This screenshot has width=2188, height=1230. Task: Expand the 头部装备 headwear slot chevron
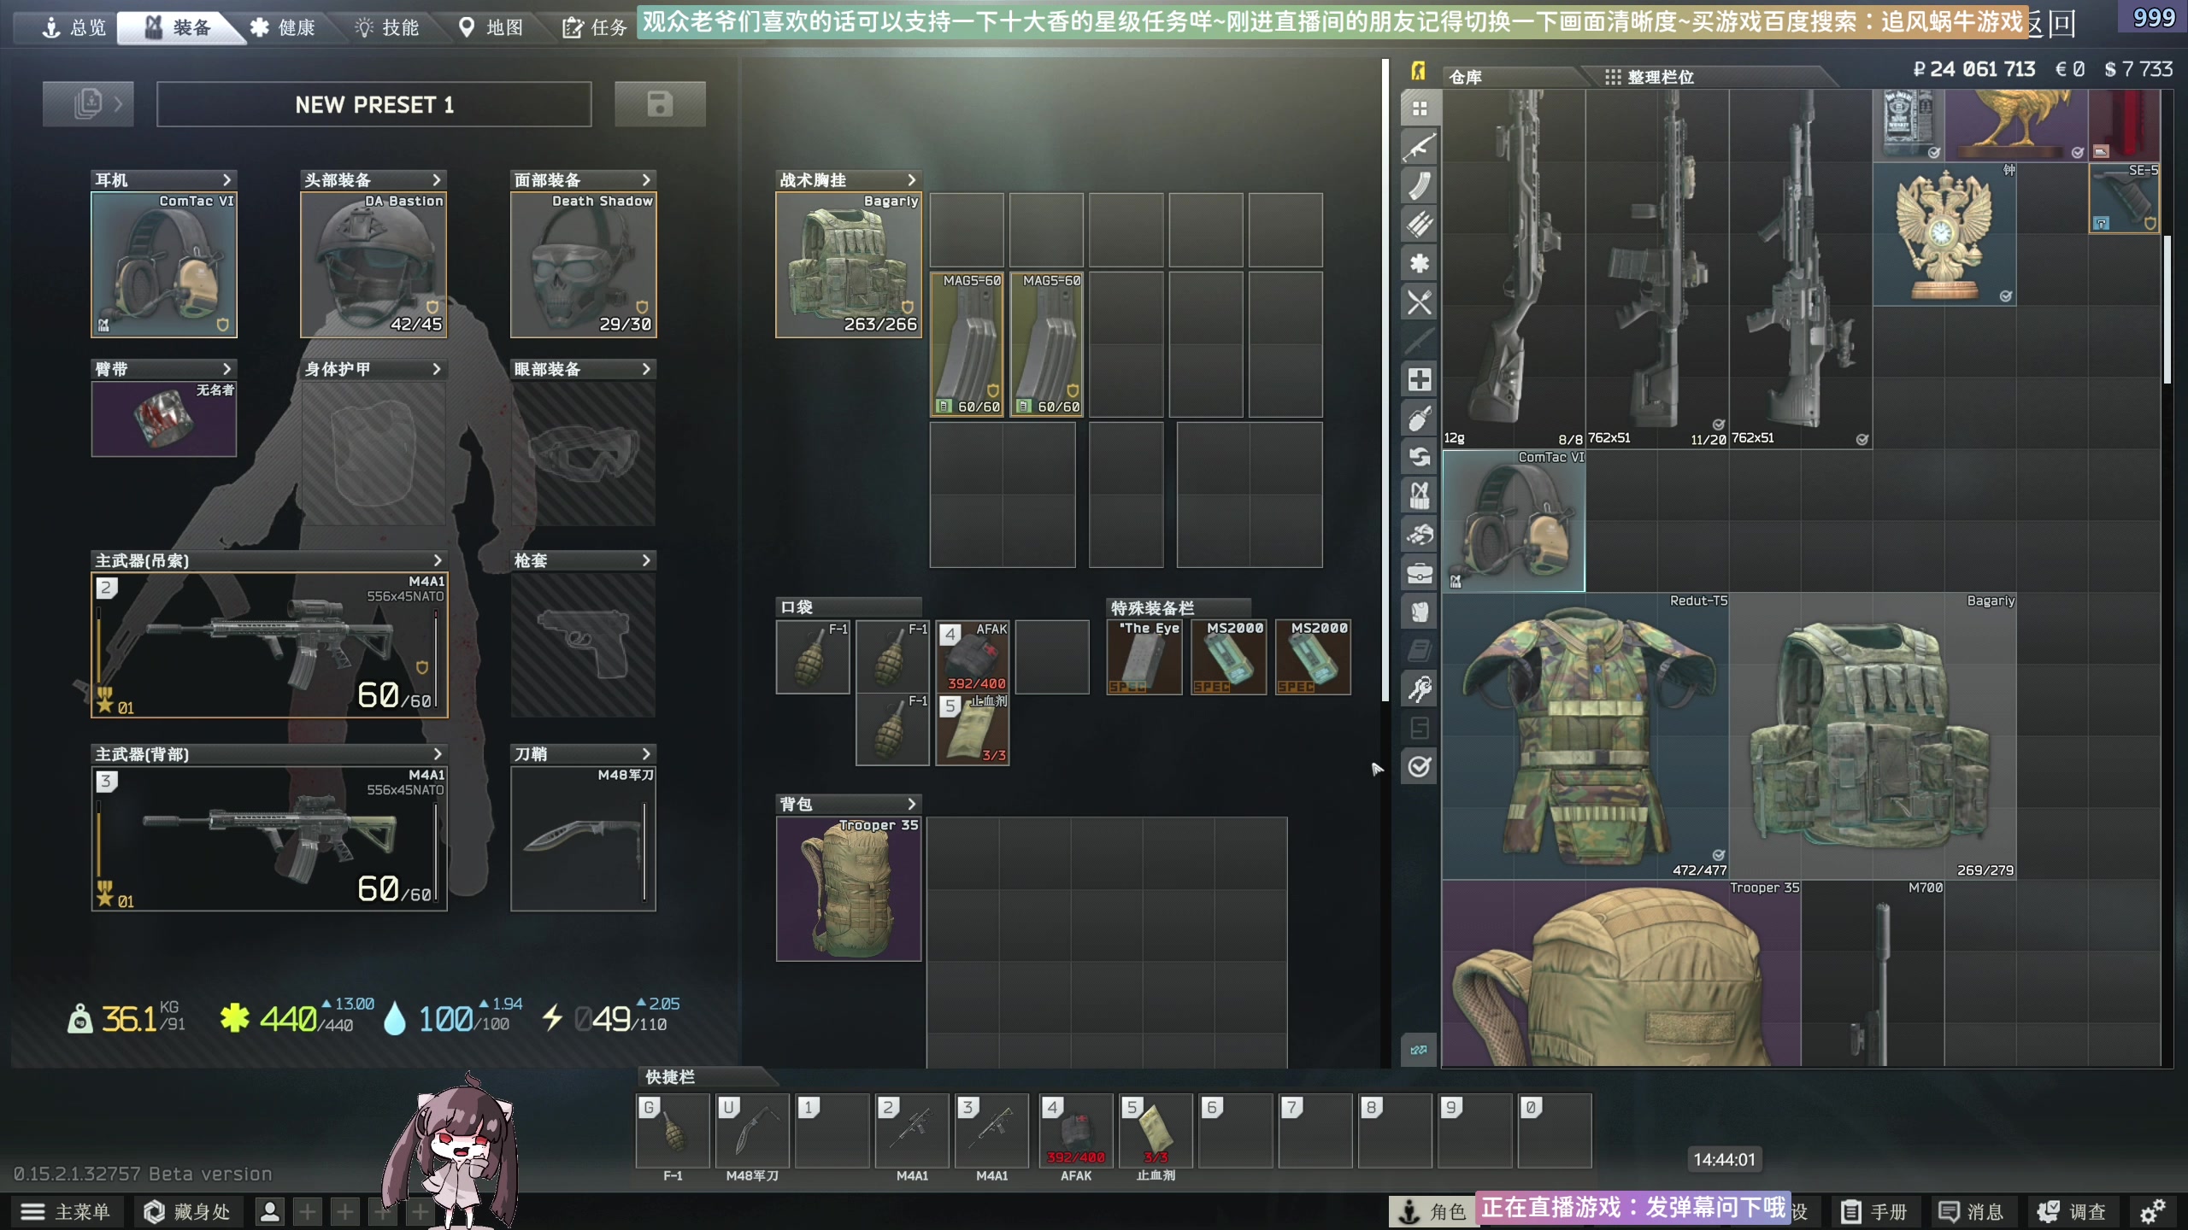coord(437,180)
